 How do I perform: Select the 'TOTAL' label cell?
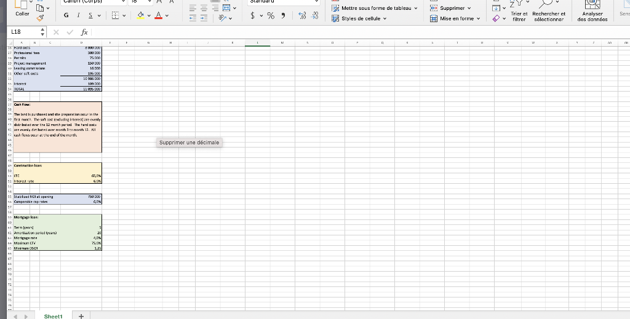19,89
